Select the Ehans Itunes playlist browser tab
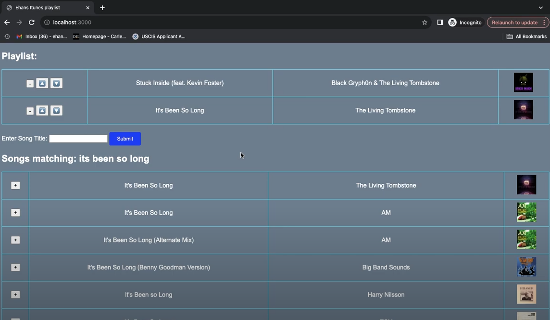The width and height of the screenshot is (550, 320). pos(47,7)
